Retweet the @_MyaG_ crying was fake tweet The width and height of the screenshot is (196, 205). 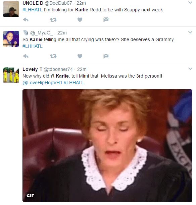pos(53,56)
